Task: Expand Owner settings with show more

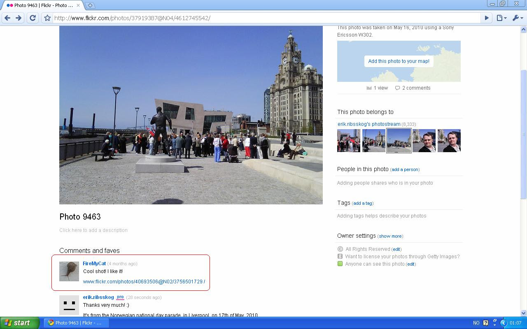Action: point(390,236)
